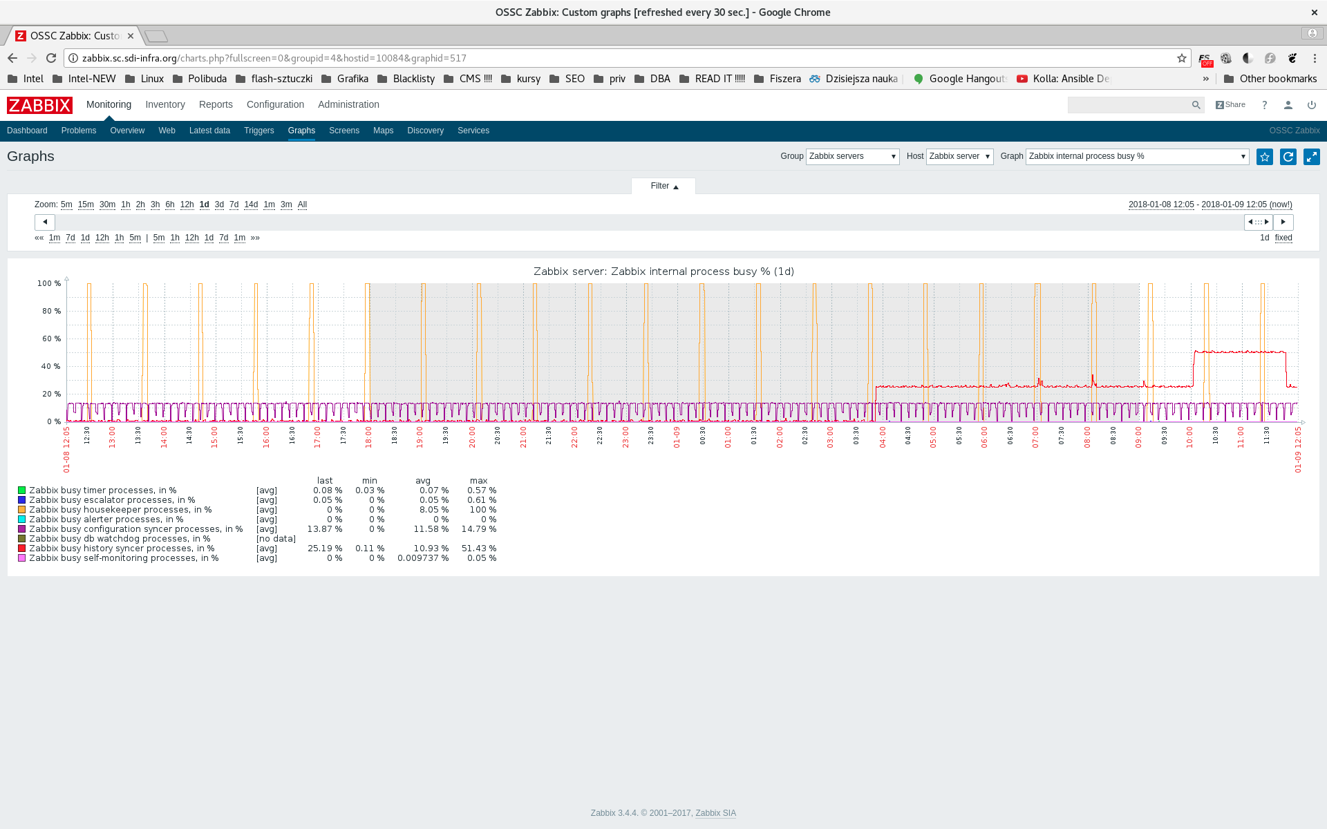Open the Maps page

(383, 131)
